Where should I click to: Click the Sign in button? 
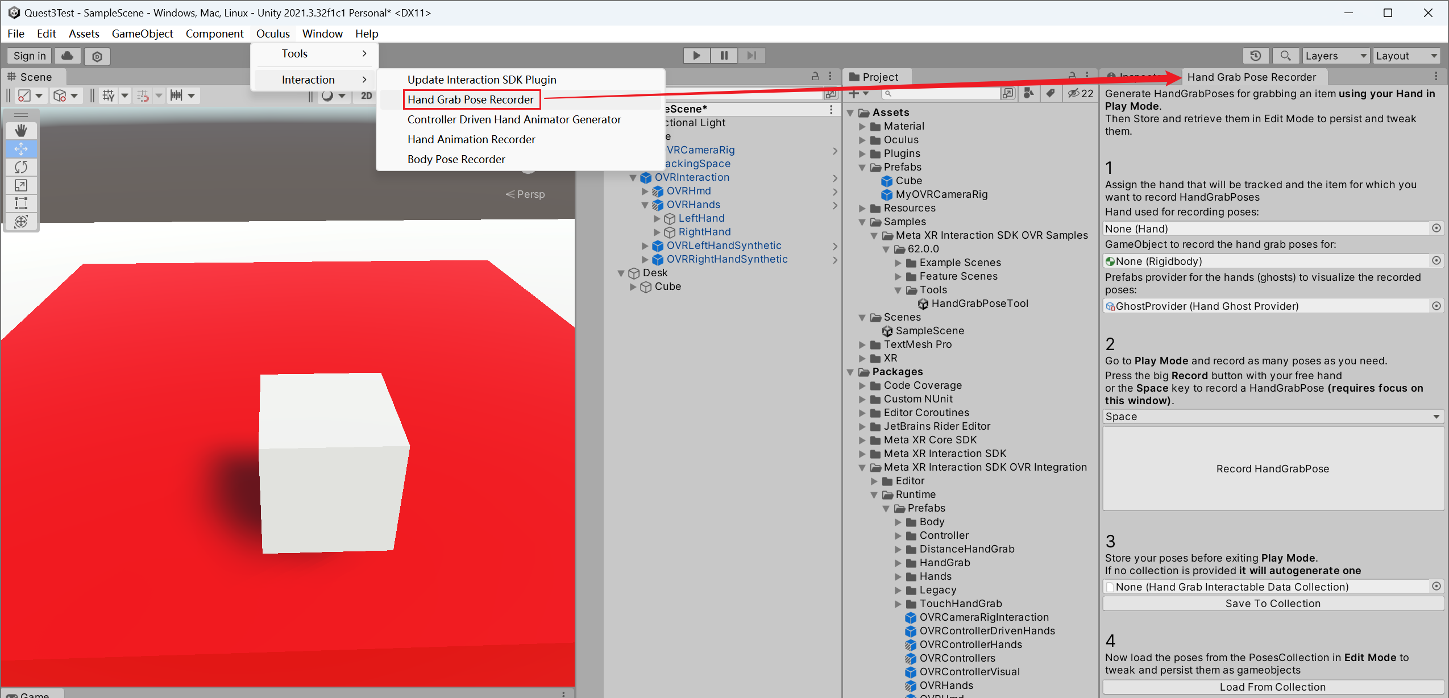[30, 56]
